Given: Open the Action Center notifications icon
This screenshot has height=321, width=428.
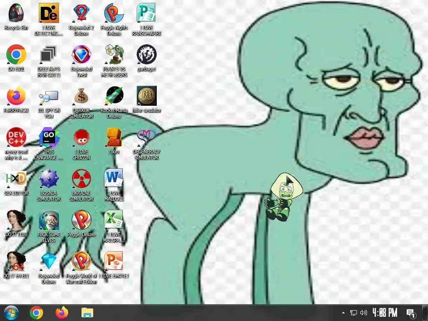Looking at the screenshot, I should click(410, 313).
